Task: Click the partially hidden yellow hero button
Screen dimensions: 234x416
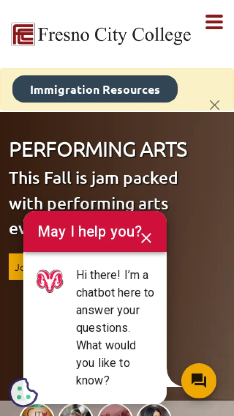Action: click(16, 267)
